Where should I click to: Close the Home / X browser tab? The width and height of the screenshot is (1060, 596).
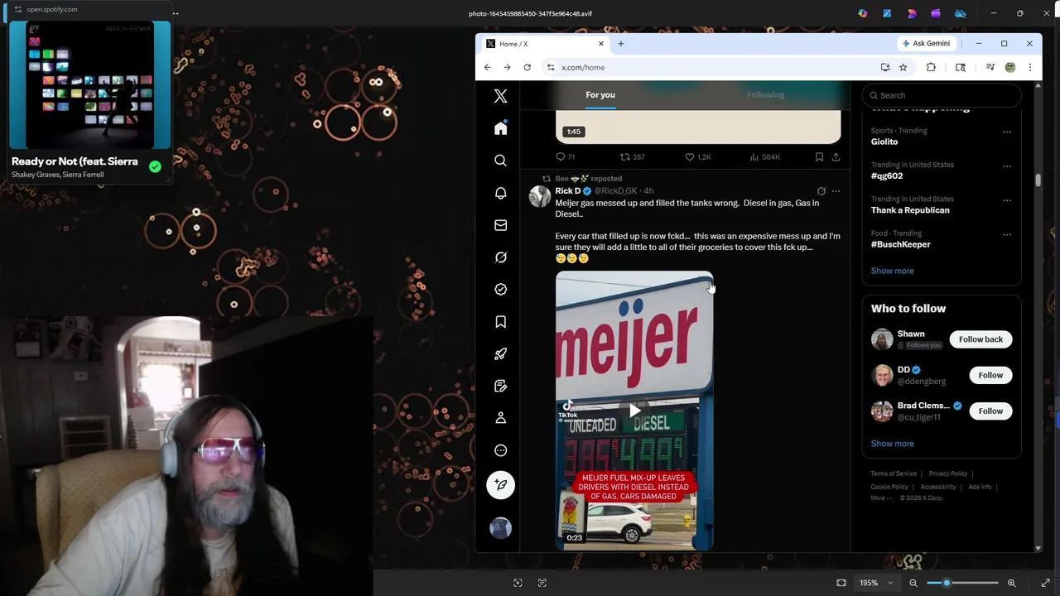coord(601,44)
